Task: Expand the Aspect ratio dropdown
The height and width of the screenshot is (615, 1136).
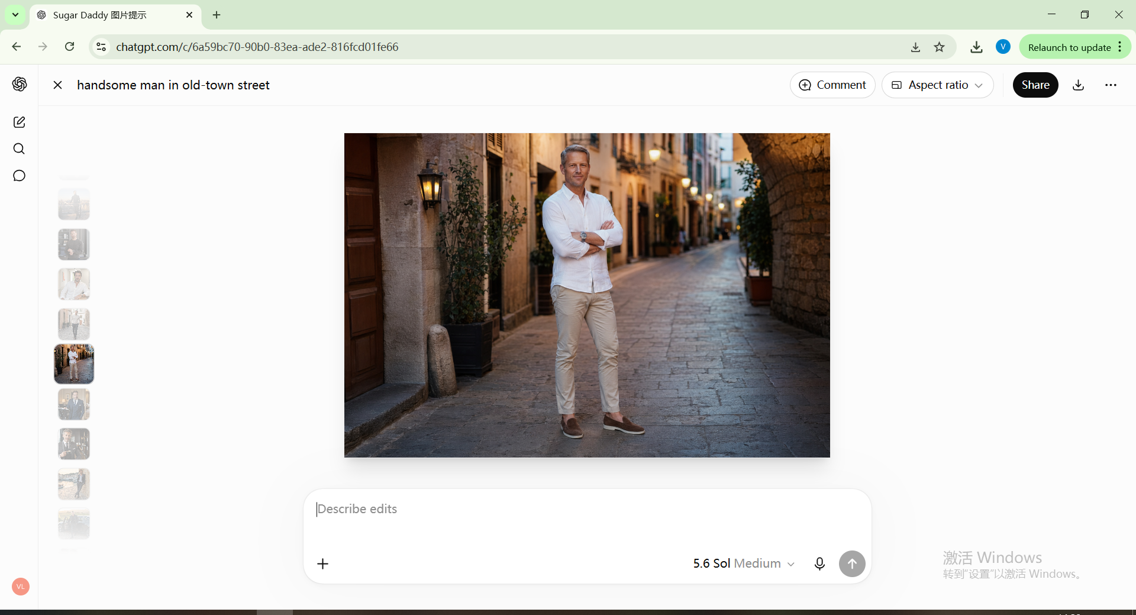Action: 937,85
